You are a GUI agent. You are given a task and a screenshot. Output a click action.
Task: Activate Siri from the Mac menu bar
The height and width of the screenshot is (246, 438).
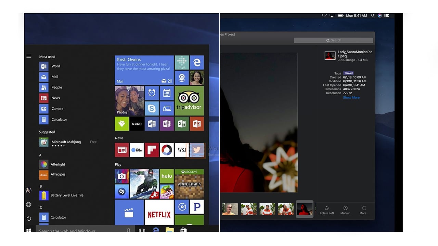tap(380, 16)
